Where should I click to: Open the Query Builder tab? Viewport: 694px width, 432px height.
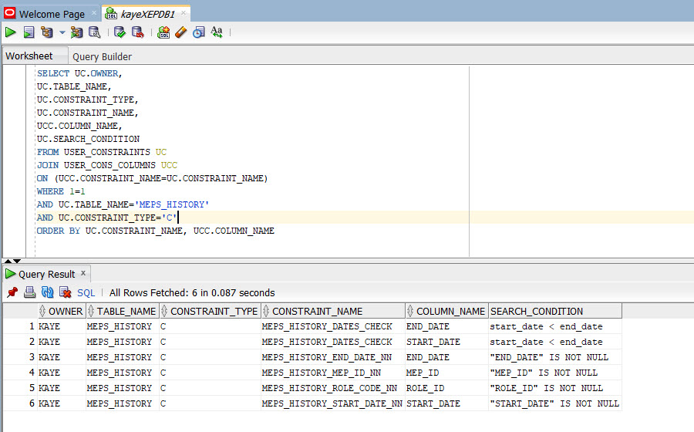pos(102,56)
